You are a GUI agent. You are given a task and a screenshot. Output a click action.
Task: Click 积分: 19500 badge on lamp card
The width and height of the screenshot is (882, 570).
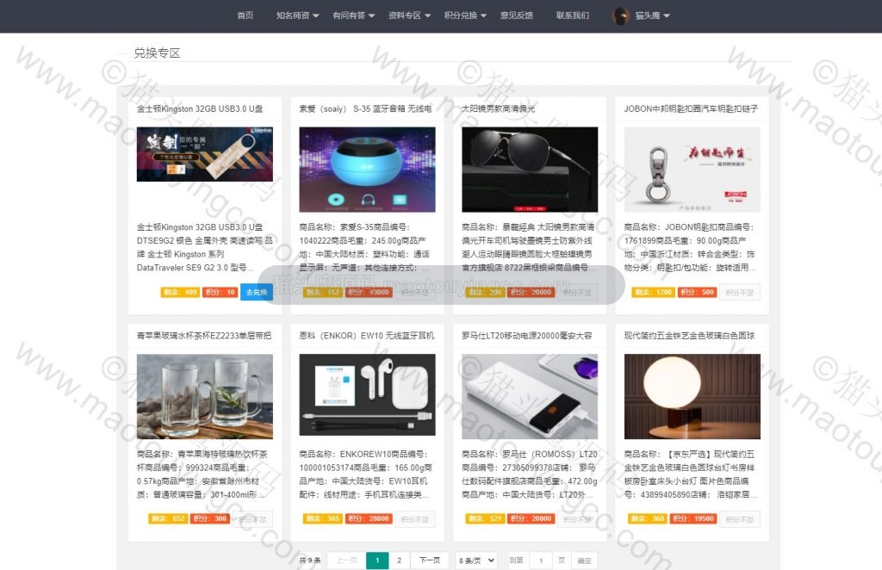click(x=693, y=519)
